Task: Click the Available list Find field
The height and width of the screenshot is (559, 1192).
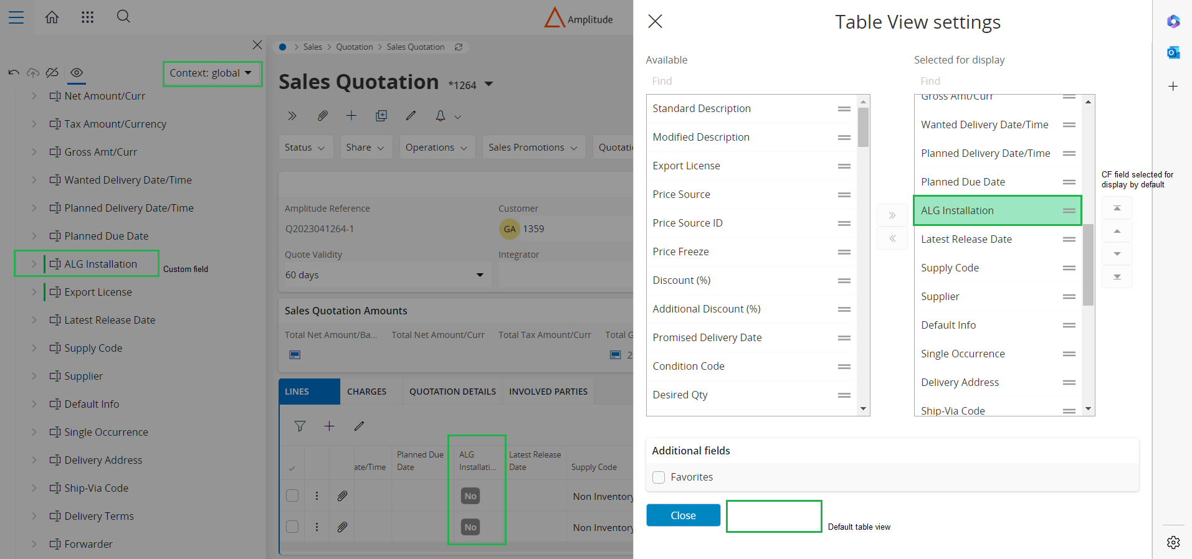Action: coord(757,81)
